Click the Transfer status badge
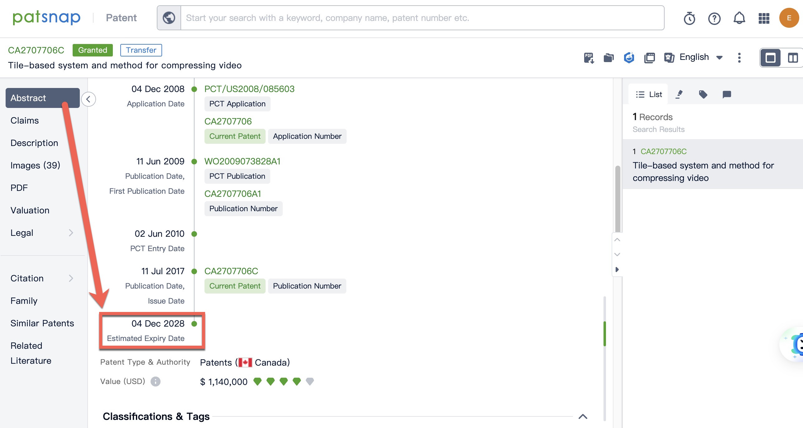 141,50
